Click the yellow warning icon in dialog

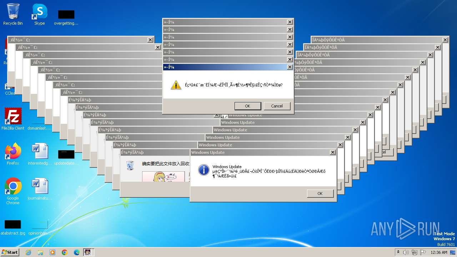[176, 85]
